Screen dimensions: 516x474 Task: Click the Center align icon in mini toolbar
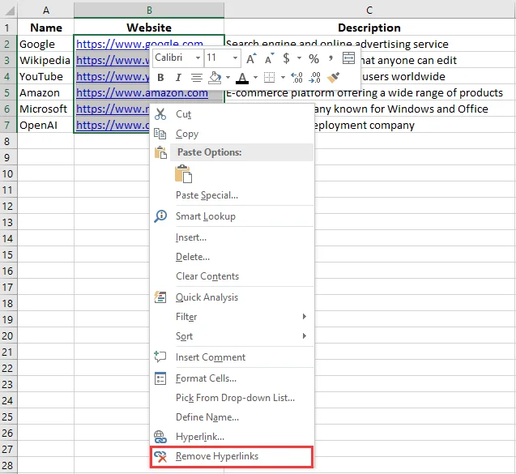pos(197,78)
